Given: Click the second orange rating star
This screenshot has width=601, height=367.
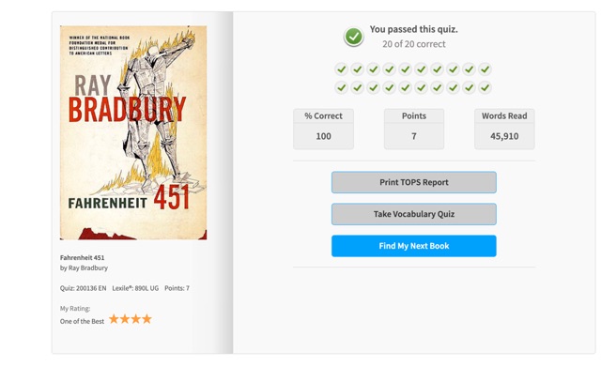Looking at the screenshot, I should [125, 319].
